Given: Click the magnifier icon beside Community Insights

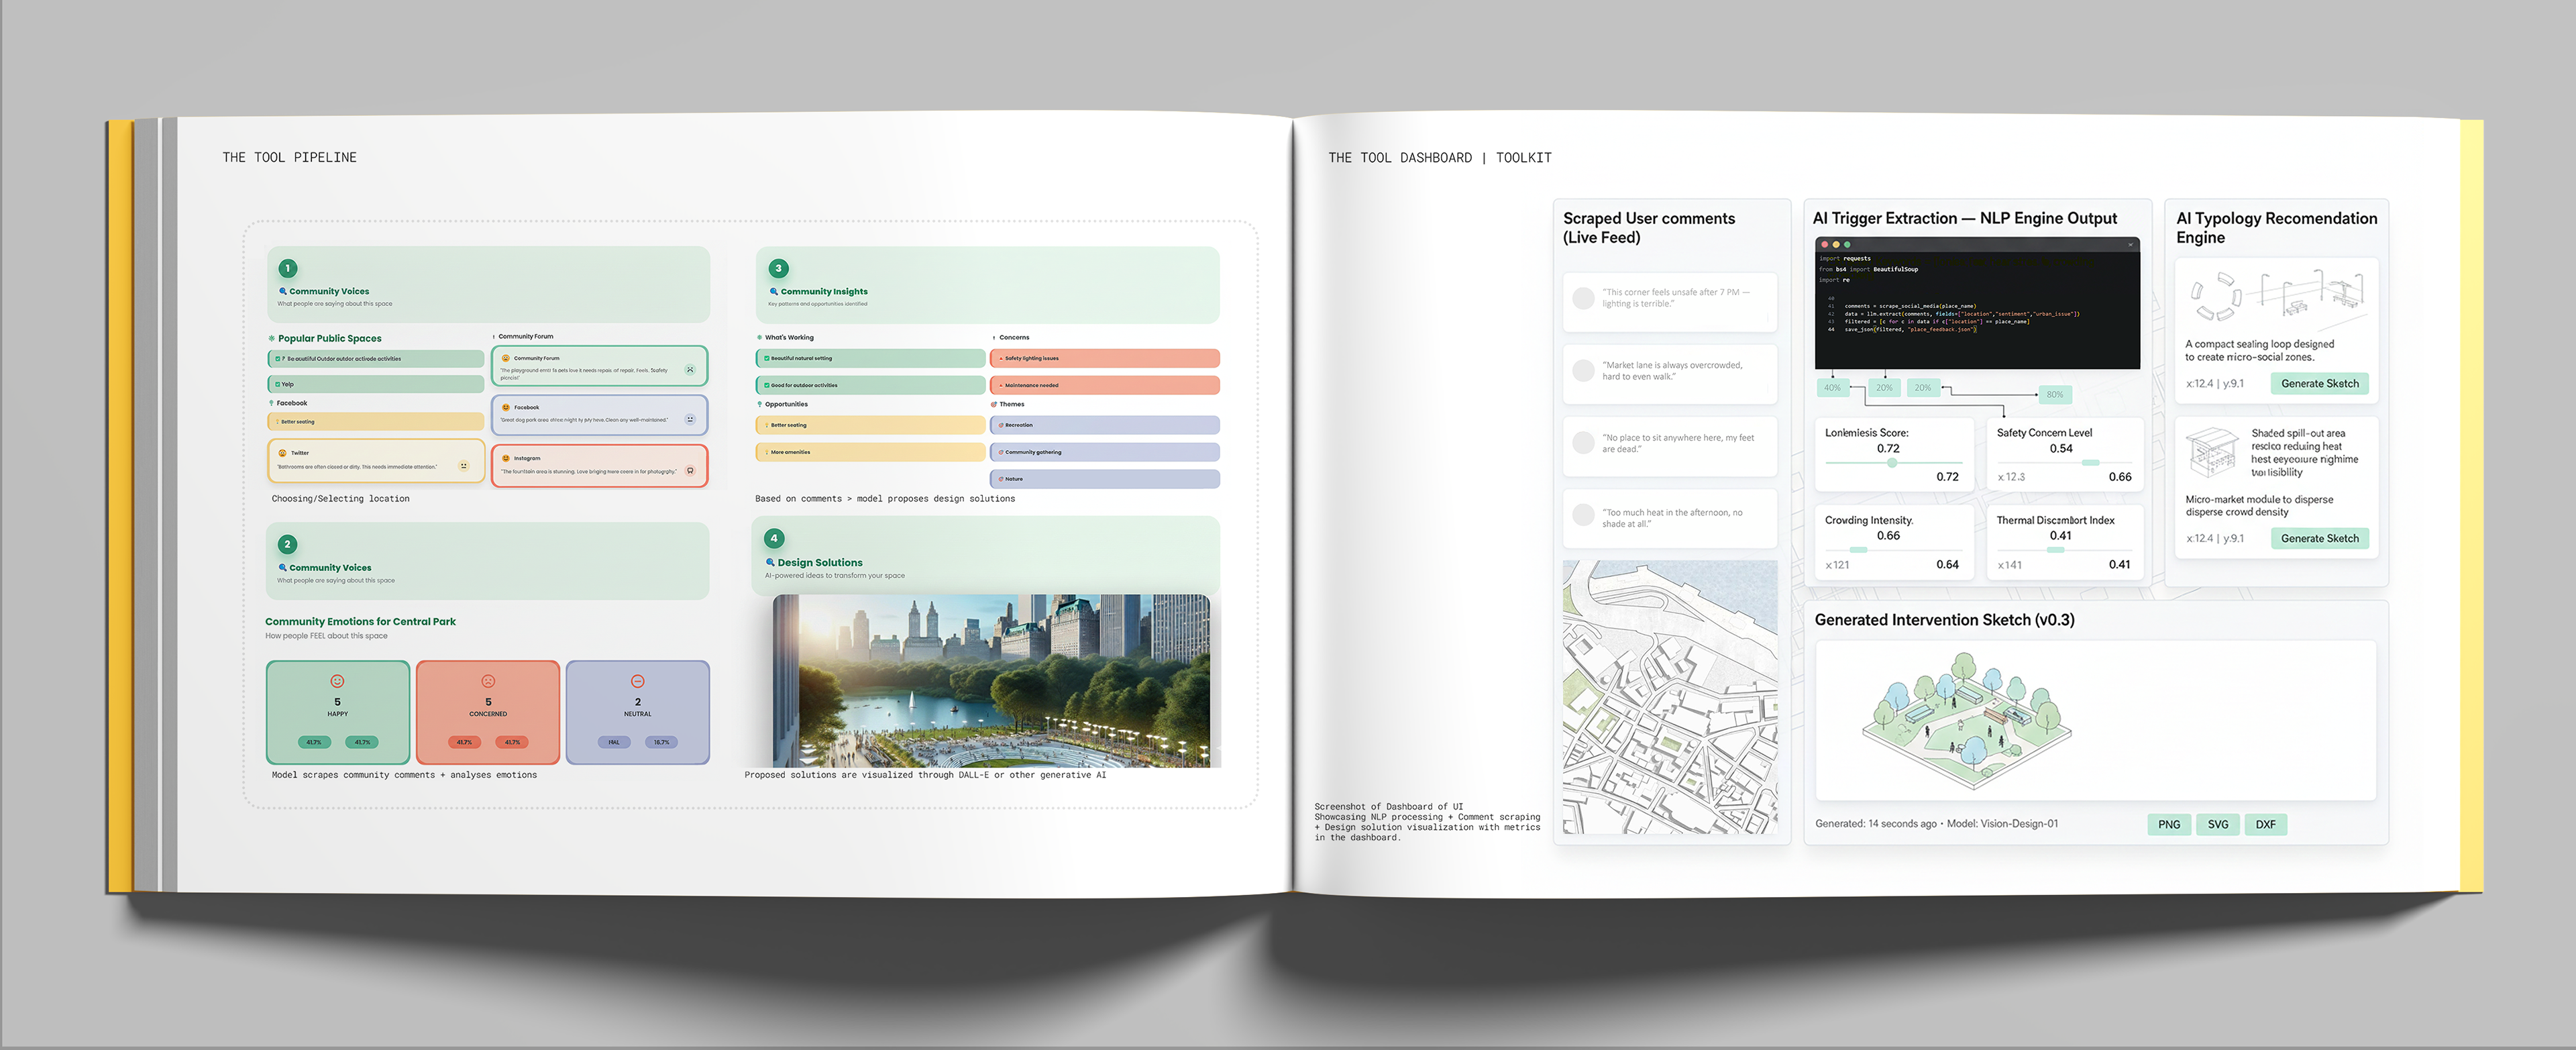Looking at the screenshot, I should tap(773, 291).
